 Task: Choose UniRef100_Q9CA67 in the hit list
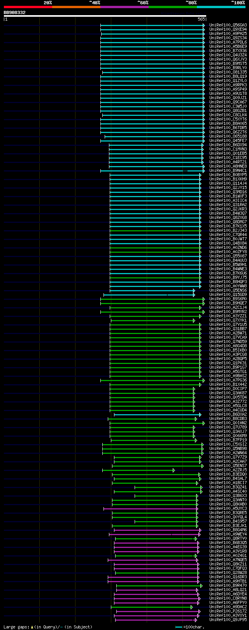[228, 102]
